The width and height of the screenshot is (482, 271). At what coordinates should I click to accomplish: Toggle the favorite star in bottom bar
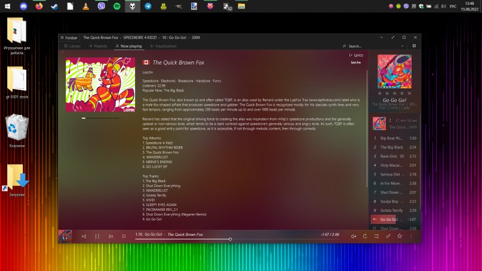click(x=400, y=236)
